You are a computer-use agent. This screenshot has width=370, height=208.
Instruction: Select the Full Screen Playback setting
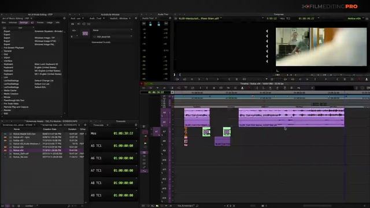click(14, 47)
